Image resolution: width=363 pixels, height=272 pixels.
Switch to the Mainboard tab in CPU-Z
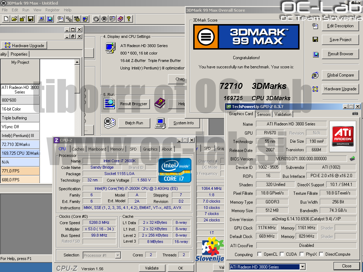97,149
